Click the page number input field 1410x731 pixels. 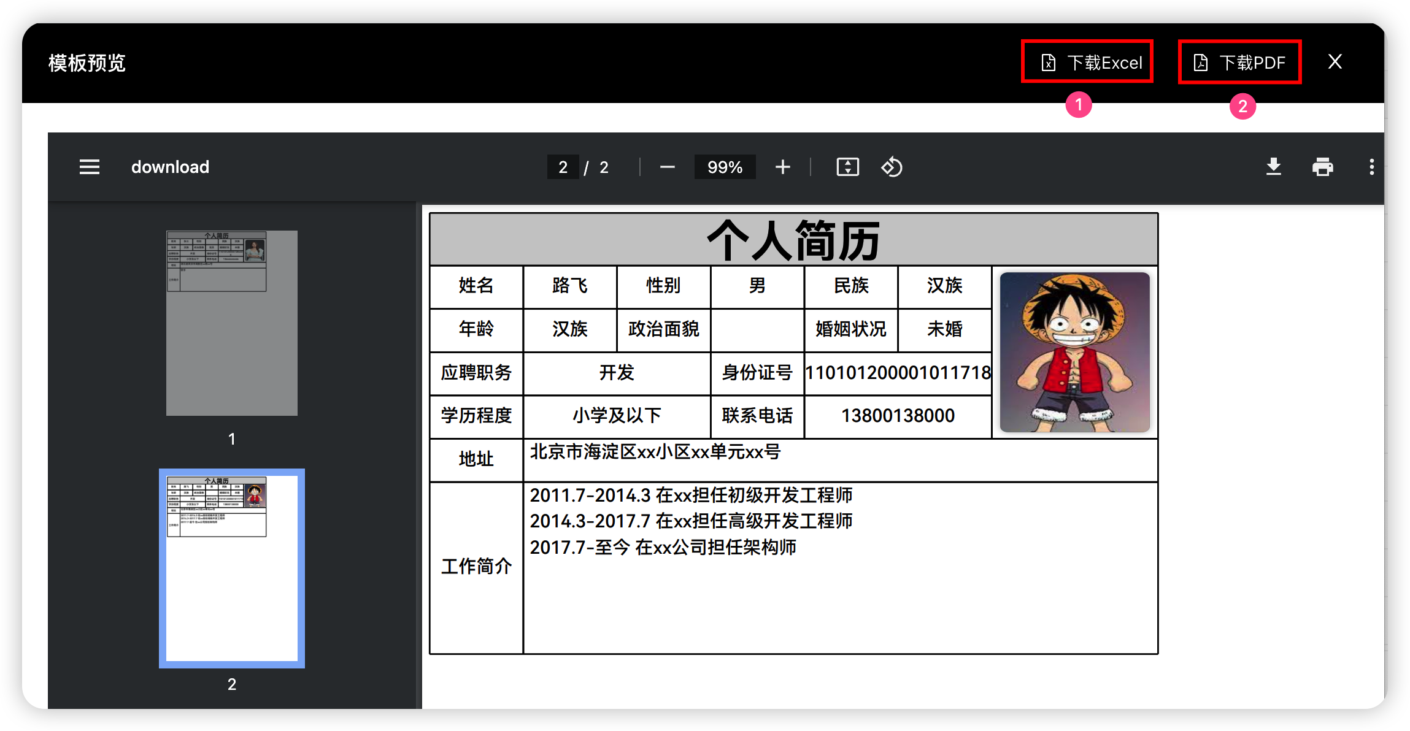coord(563,167)
